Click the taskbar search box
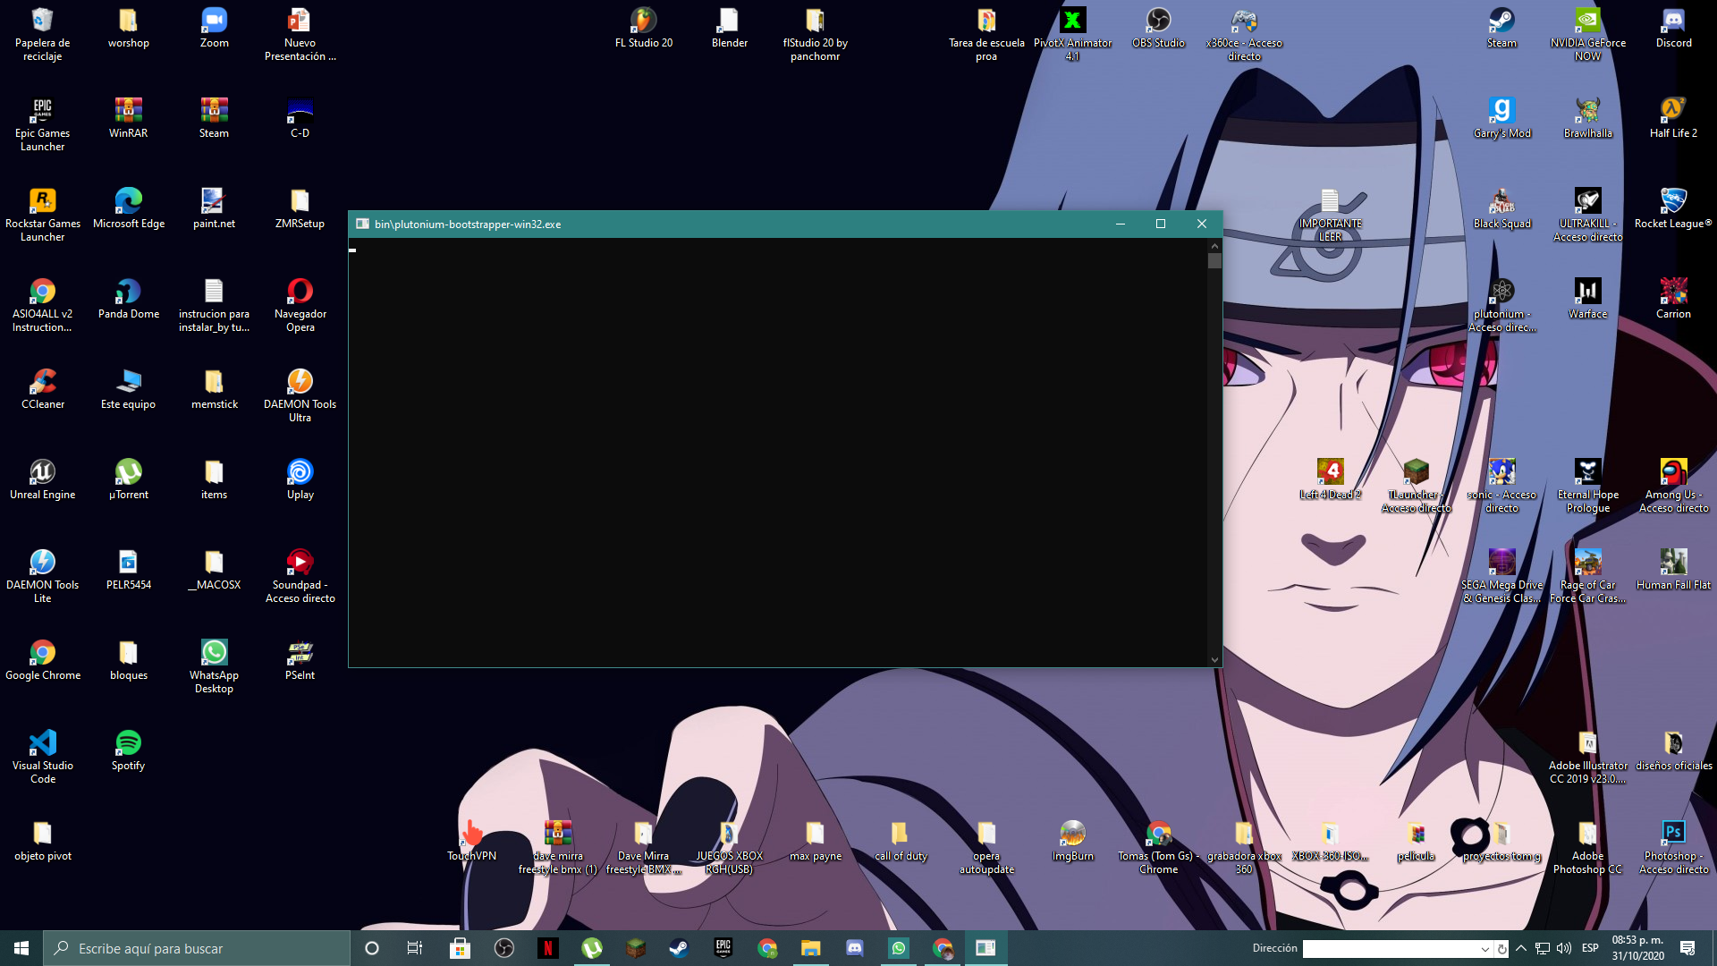Screen dimensions: 1717x966 tap(197, 948)
